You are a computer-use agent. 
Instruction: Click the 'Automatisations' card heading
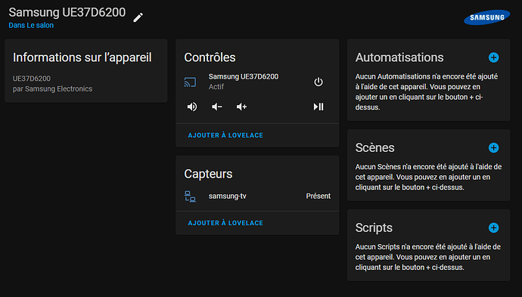(x=399, y=57)
